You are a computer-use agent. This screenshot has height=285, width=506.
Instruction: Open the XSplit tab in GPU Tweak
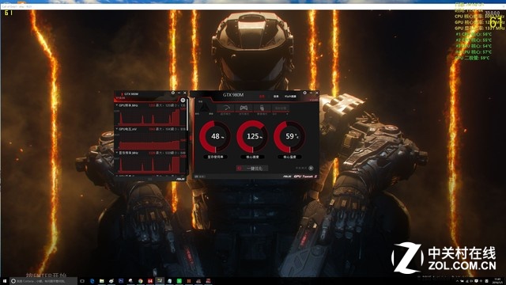[x=290, y=97]
